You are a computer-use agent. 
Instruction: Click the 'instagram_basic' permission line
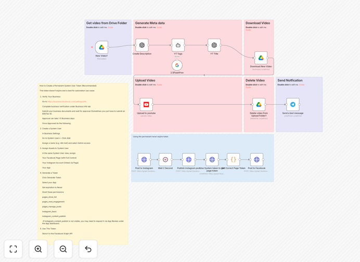pyautogui.click(x=49, y=212)
